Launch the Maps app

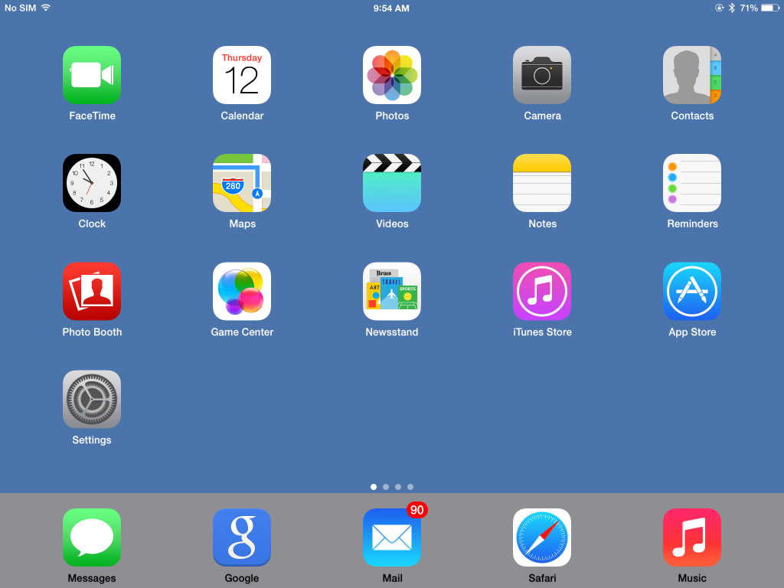click(x=242, y=183)
